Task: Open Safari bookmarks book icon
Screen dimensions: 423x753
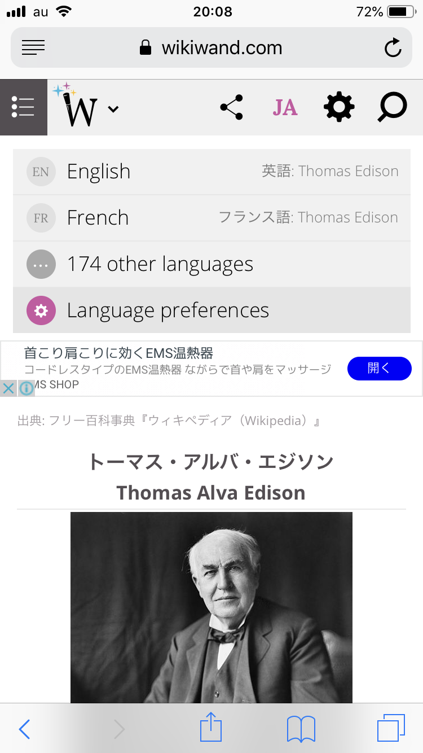Action: [301, 729]
